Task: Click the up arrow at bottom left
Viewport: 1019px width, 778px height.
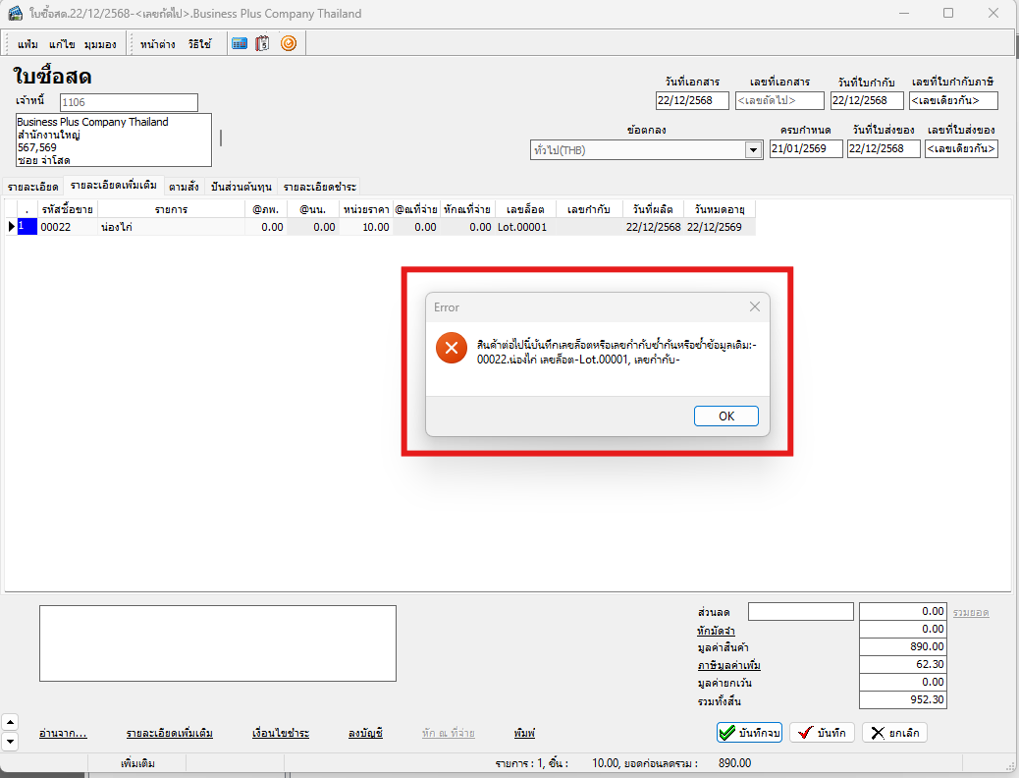Action: point(10,722)
